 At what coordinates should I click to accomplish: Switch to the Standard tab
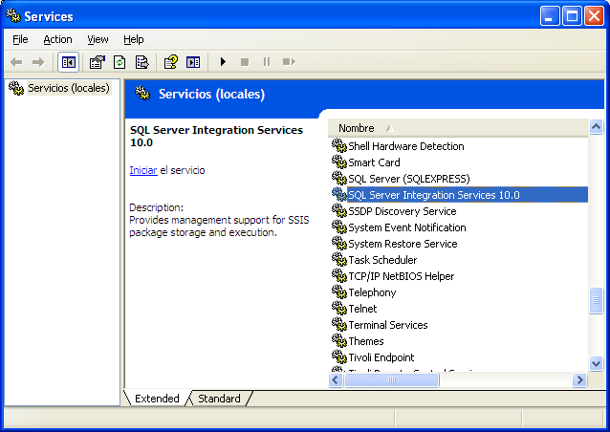point(219,399)
